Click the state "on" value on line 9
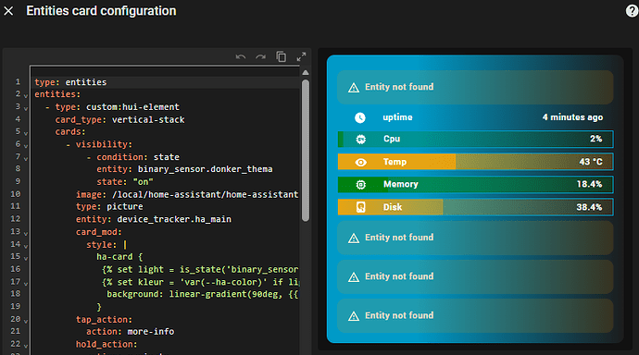 point(143,182)
